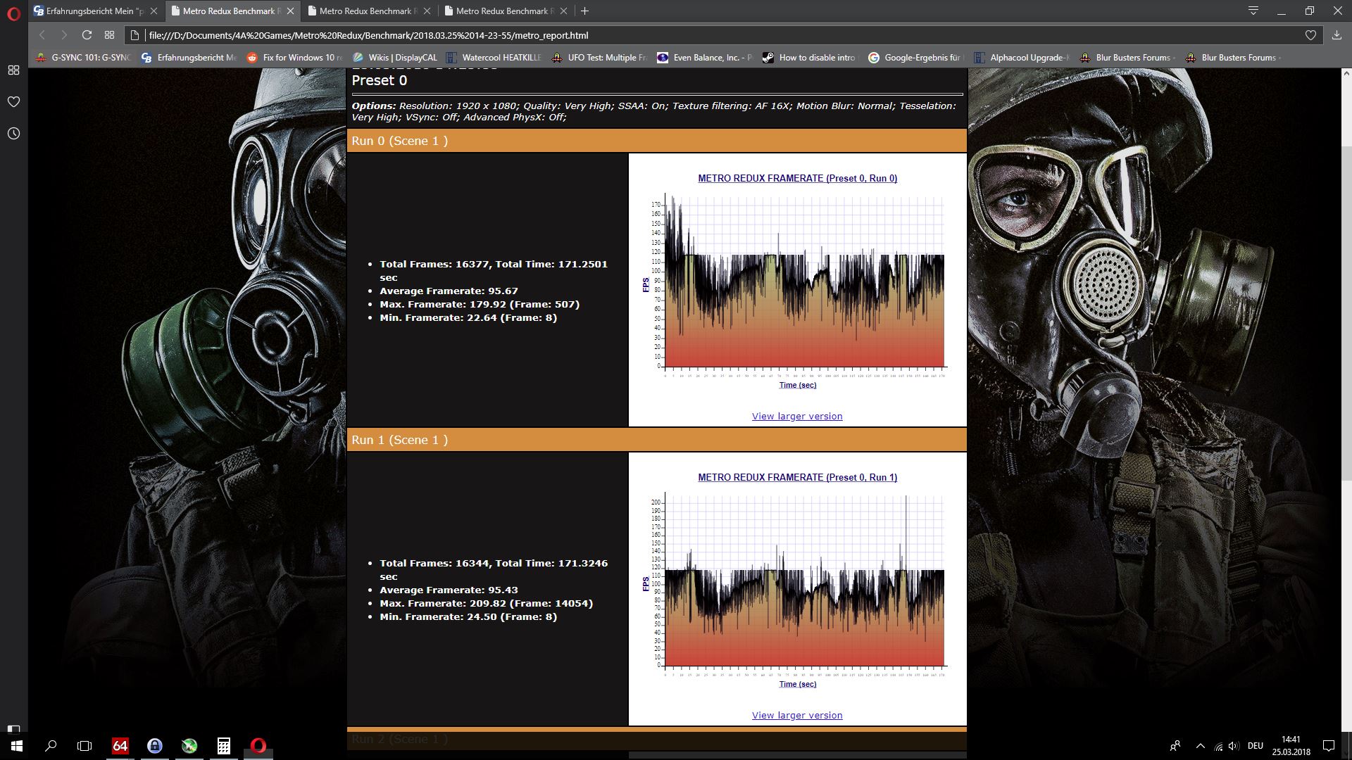The height and width of the screenshot is (760, 1352).
Task: Click the volume icon in system tray
Action: pyautogui.click(x=1233, y=746)
